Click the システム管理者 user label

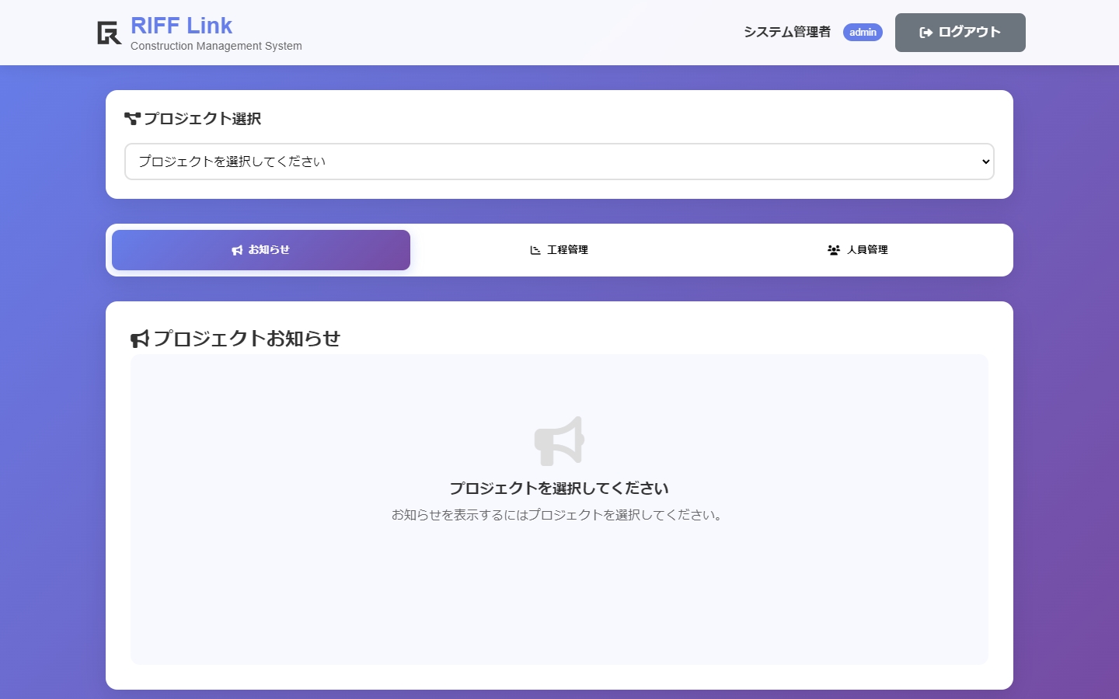(x=786, y=32)
